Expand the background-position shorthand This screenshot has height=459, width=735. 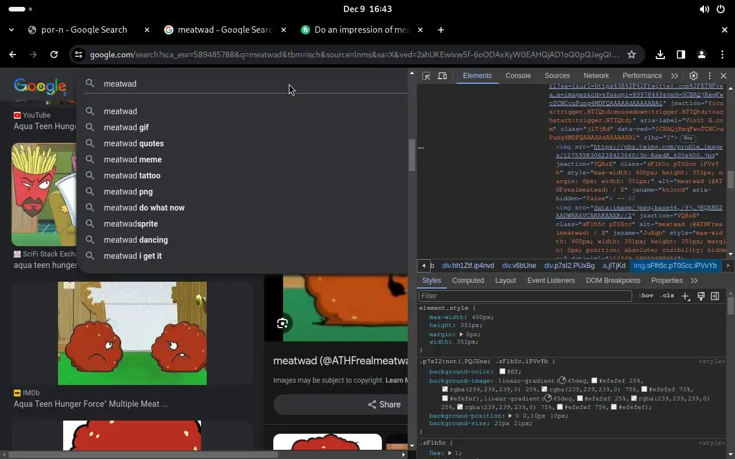[x=510, y=416]
